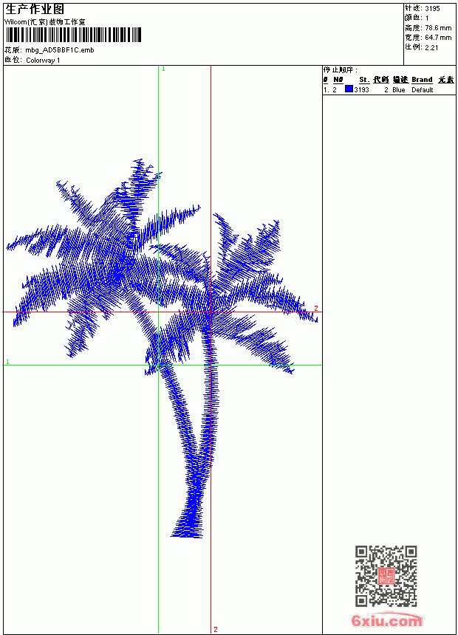The image size is (458, 635).
Task: Select the Brand column header
Action: [422, 80]
